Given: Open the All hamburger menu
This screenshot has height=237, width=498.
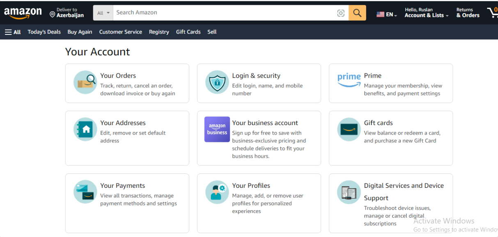Looking at the screenshot, I should coord(13,32).
